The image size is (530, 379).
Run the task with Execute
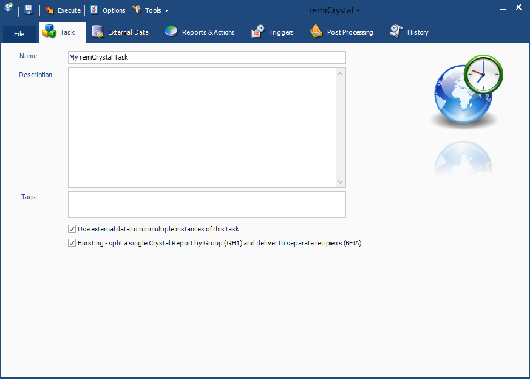coord(63,10)
